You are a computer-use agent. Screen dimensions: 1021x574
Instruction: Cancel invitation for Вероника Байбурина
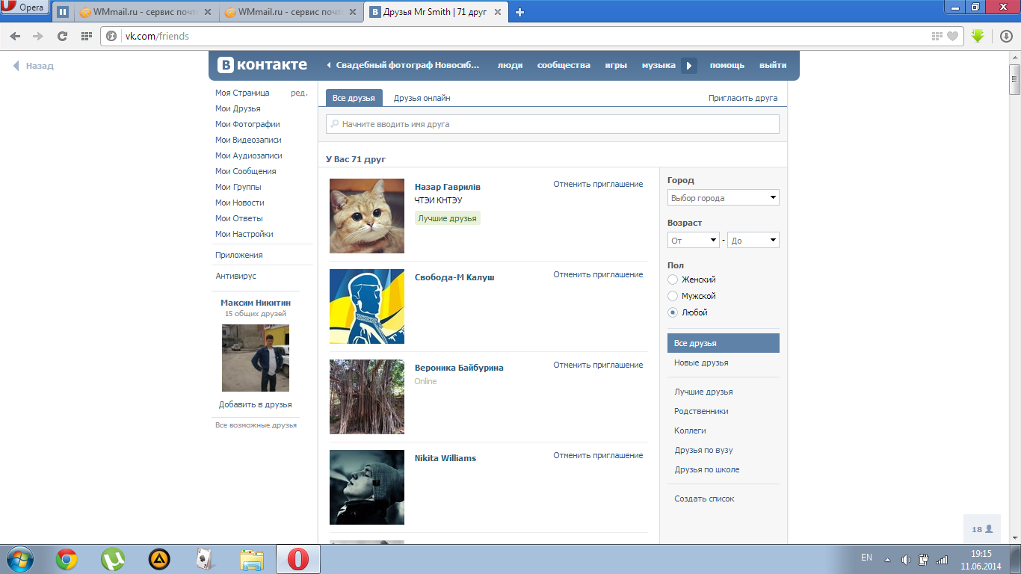click(x=598, y=365)
